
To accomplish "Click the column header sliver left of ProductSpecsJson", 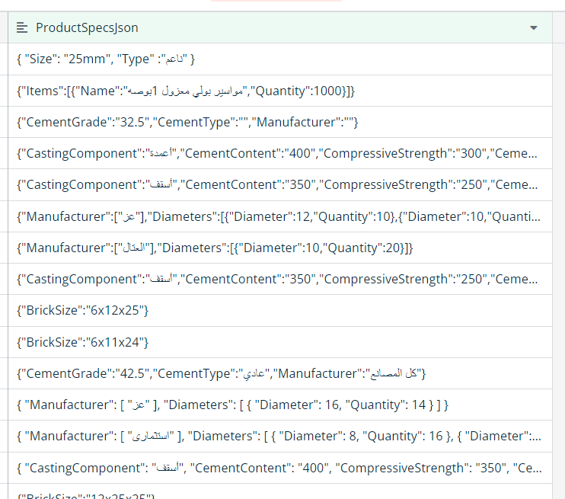I will pyautogui.click(x=4, y=27).
